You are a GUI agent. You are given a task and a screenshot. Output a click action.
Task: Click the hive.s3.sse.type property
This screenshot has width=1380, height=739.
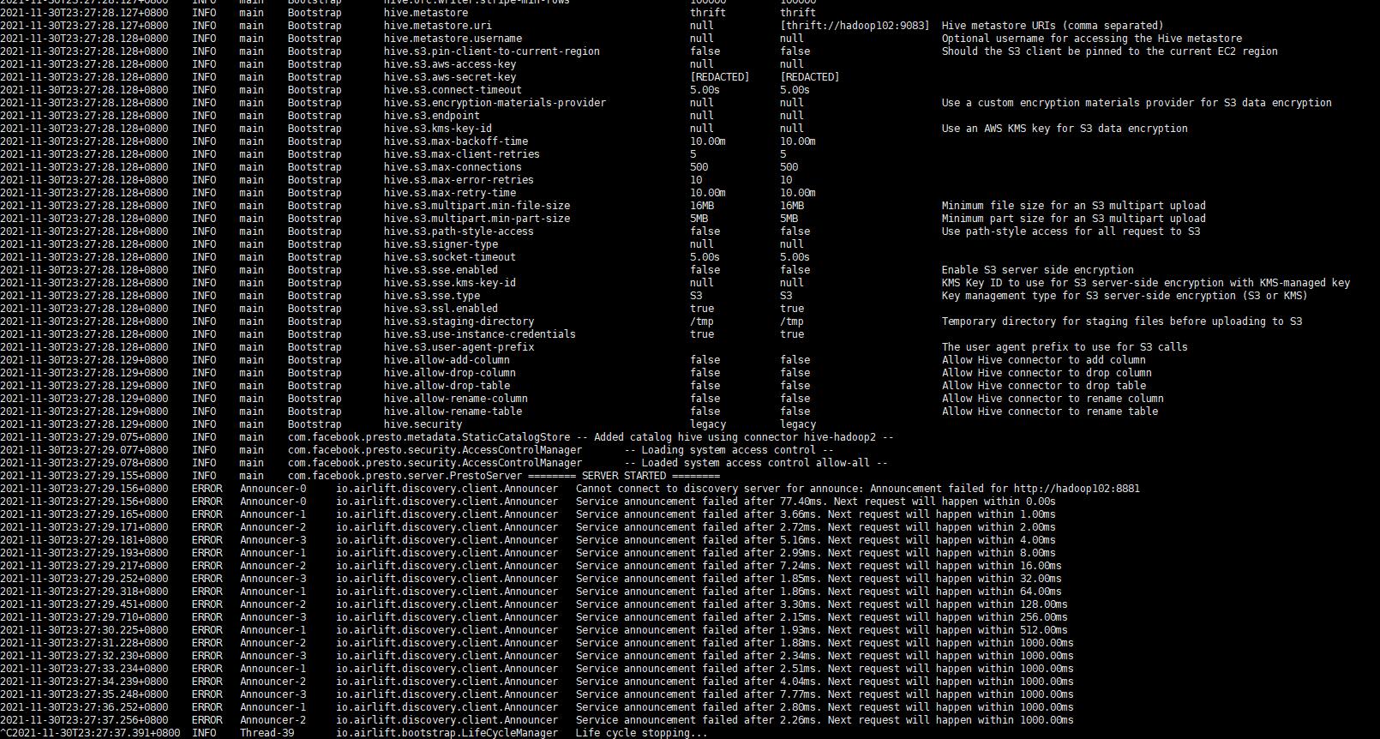tap(432, 296)
